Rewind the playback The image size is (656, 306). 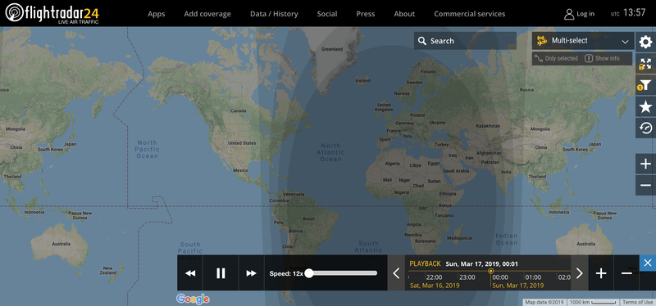190,273
